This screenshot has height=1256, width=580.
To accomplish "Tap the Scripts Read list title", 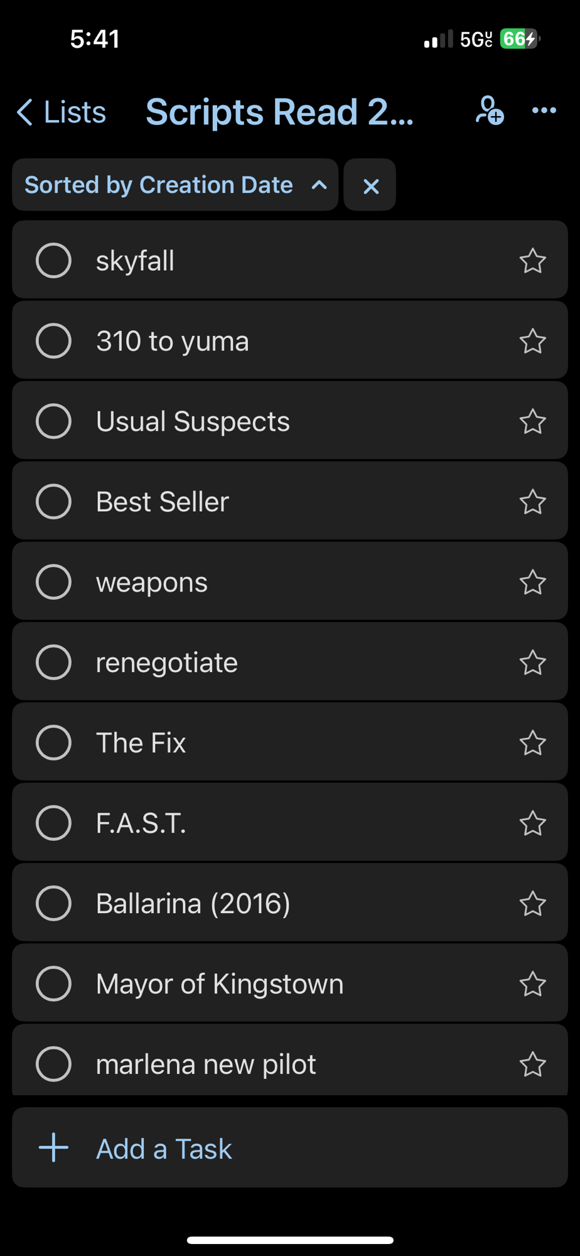I will (280, 112).
